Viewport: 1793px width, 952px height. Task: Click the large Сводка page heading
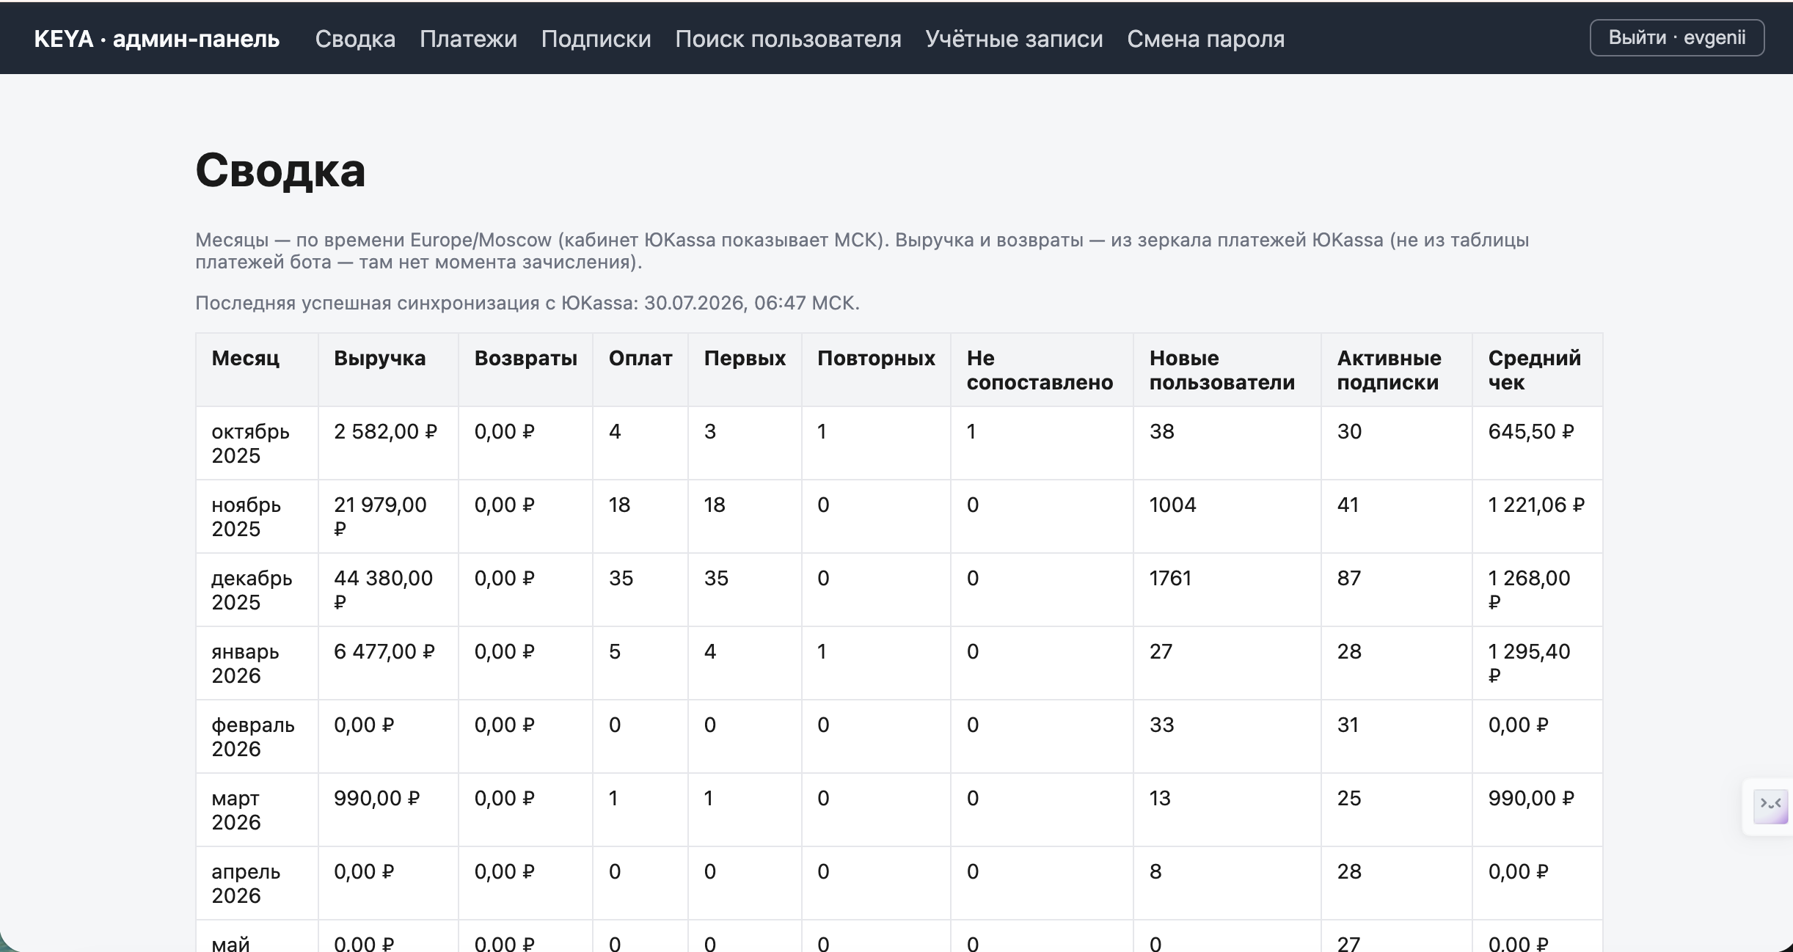click(280, 170)
